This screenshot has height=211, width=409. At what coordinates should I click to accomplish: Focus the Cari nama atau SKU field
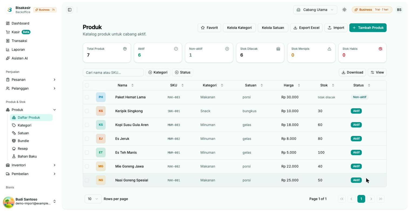[x=113, y=72]
